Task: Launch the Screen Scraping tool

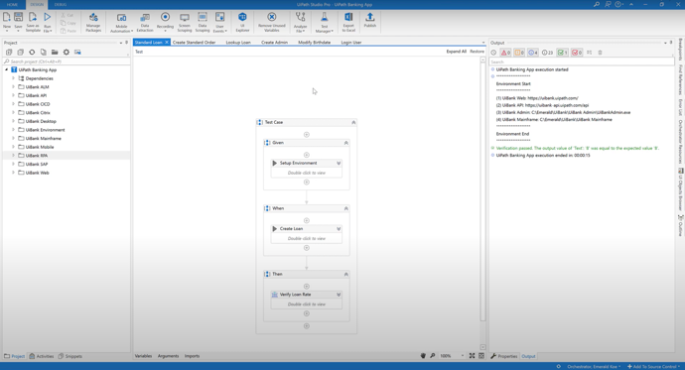Action: pyautogui.click(x=185, y=22)
